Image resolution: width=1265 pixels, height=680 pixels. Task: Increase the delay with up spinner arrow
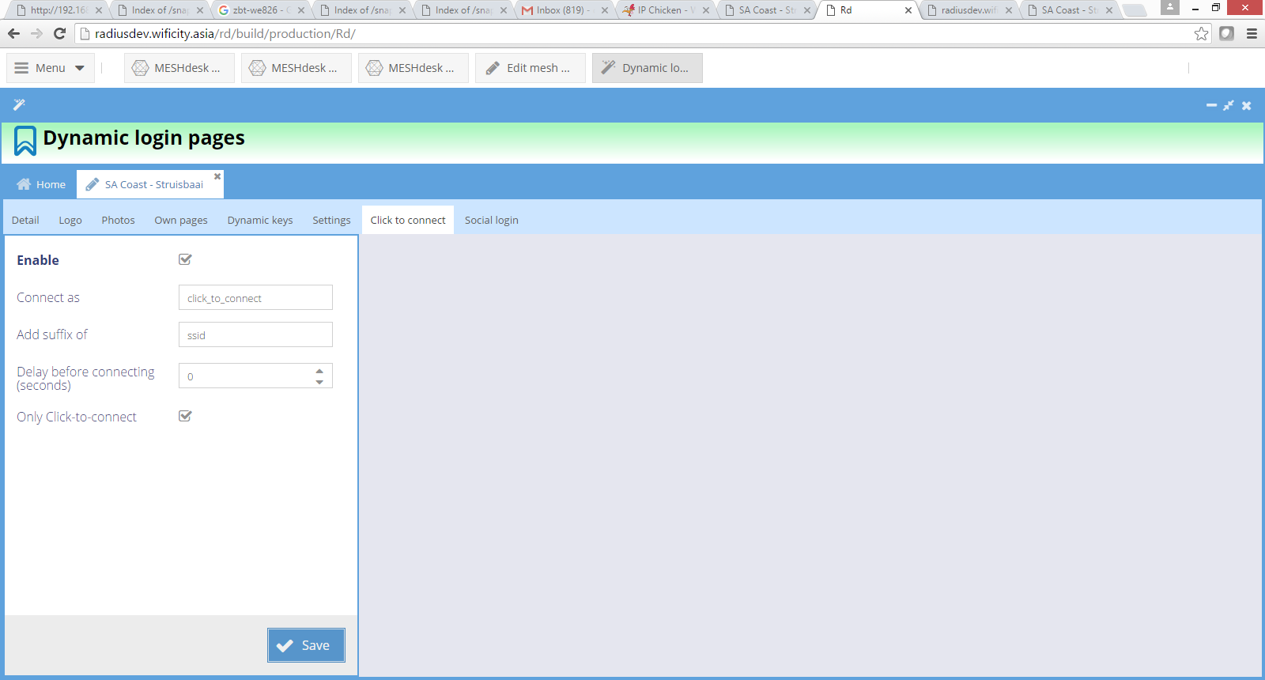click(319, 370)
